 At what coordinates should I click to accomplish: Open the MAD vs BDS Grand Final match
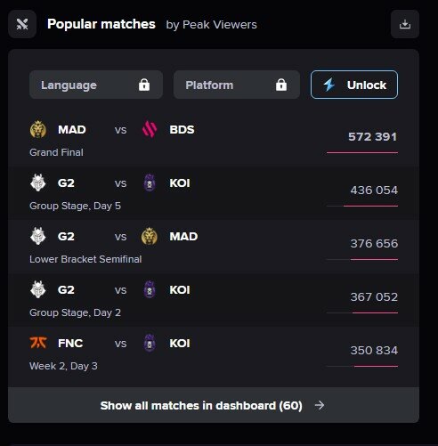coord(214,140)
